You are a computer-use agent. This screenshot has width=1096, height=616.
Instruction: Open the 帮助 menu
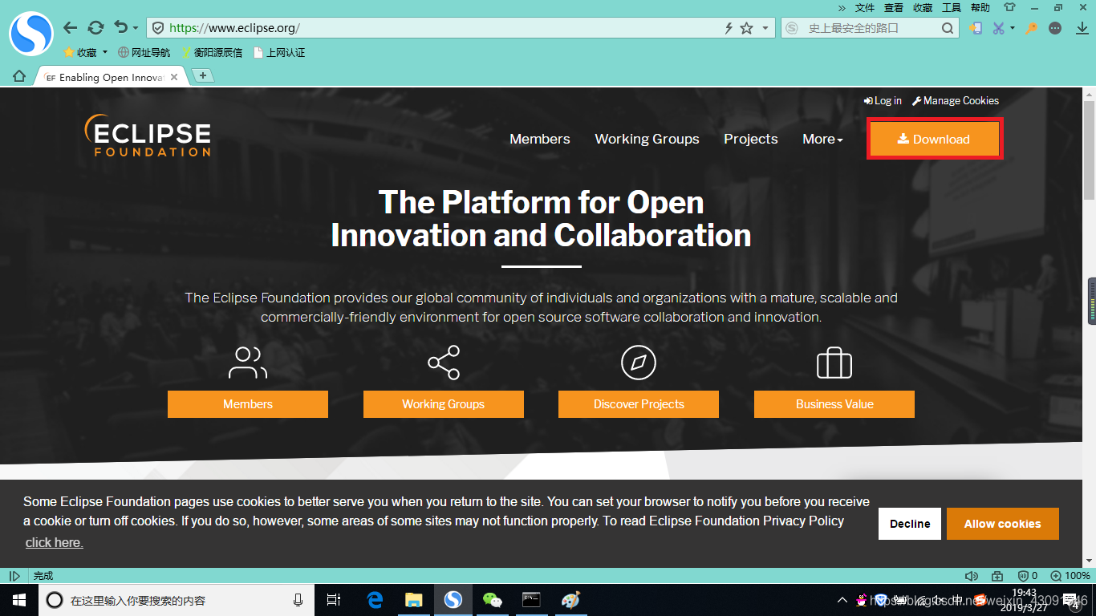click(x=980, y=7)
